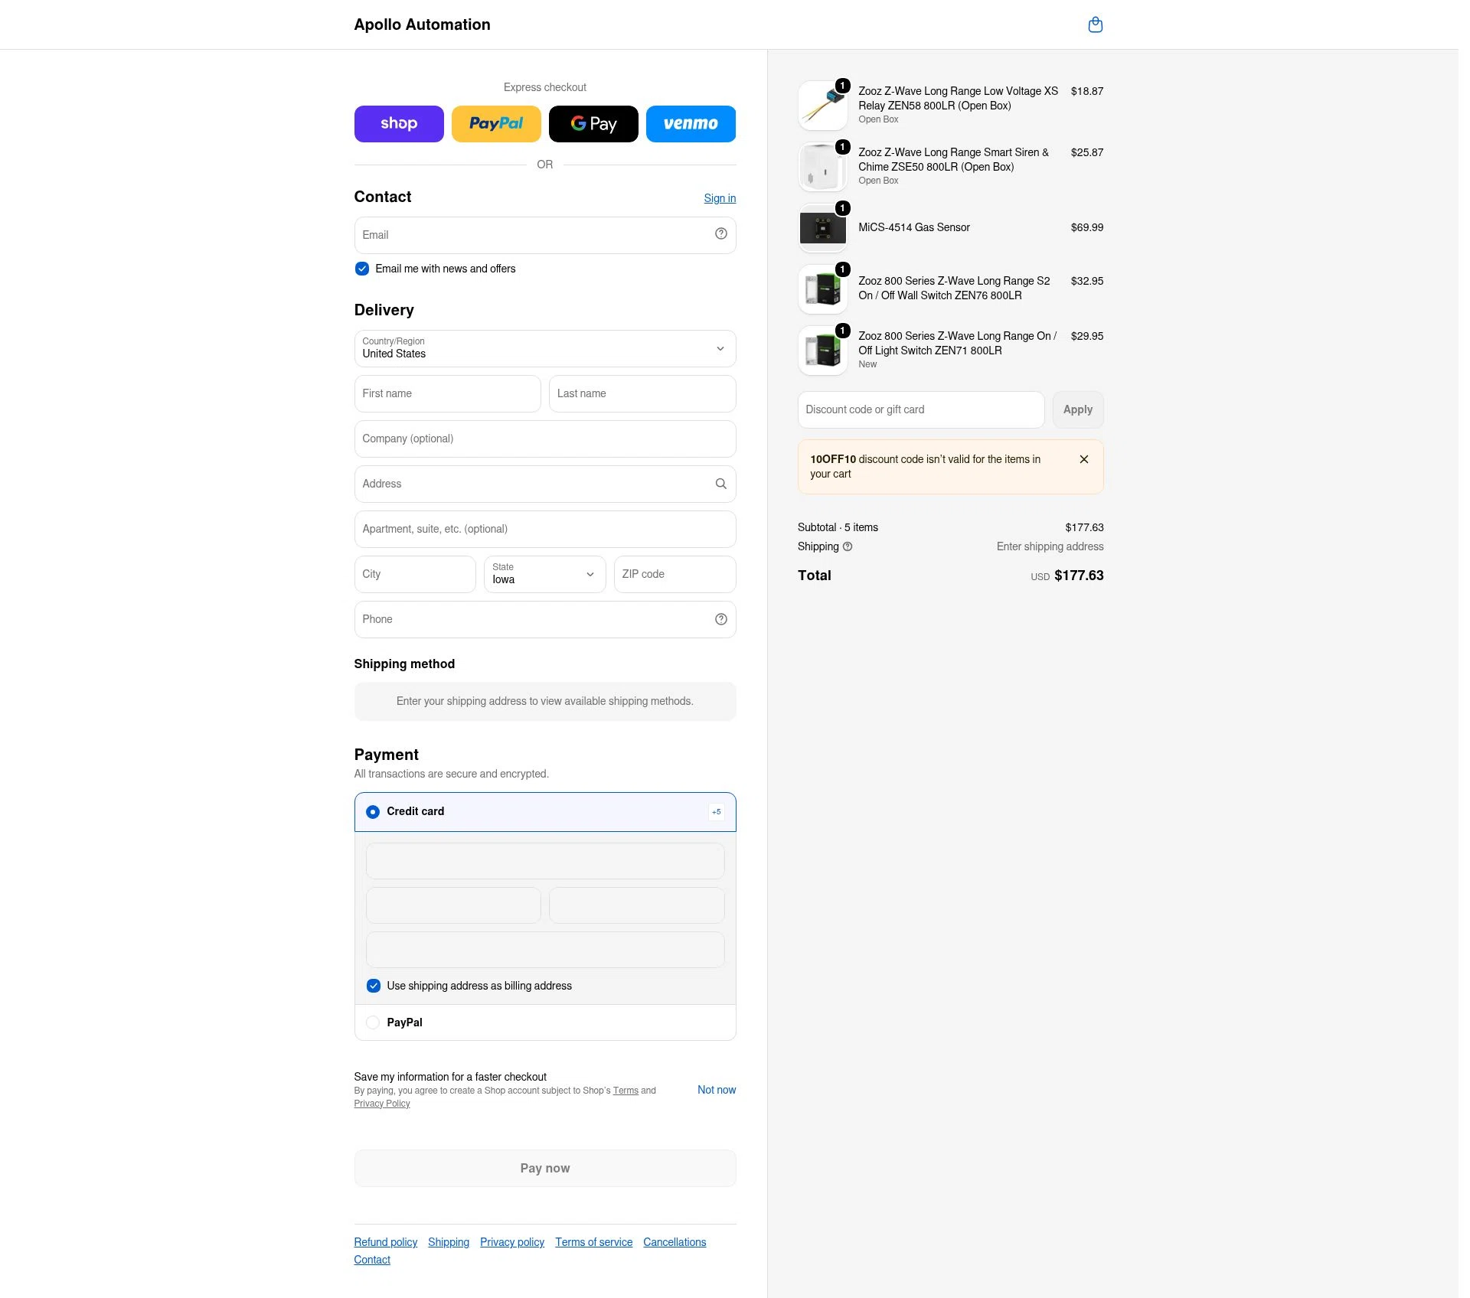This screenshot has width=1470, height=1298.
Task: Click the Sign in link
Action: (720, 198)
